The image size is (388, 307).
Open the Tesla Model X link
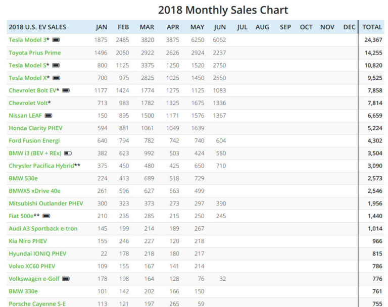pos(28,78)
